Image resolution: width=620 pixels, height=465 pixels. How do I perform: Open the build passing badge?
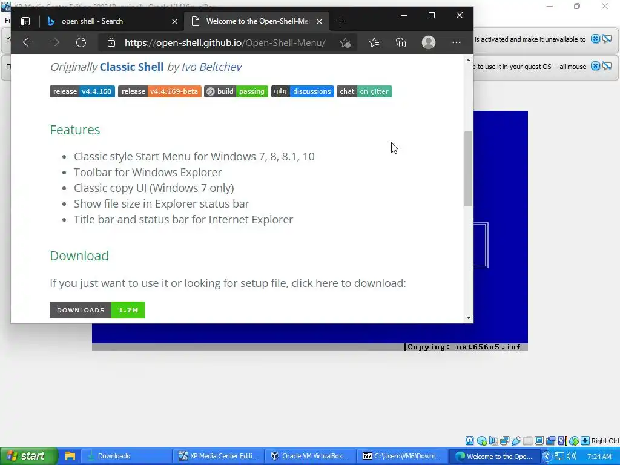236,91
